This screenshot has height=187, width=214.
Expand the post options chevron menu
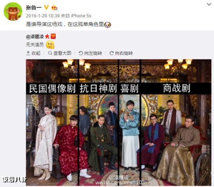(209, 4)
